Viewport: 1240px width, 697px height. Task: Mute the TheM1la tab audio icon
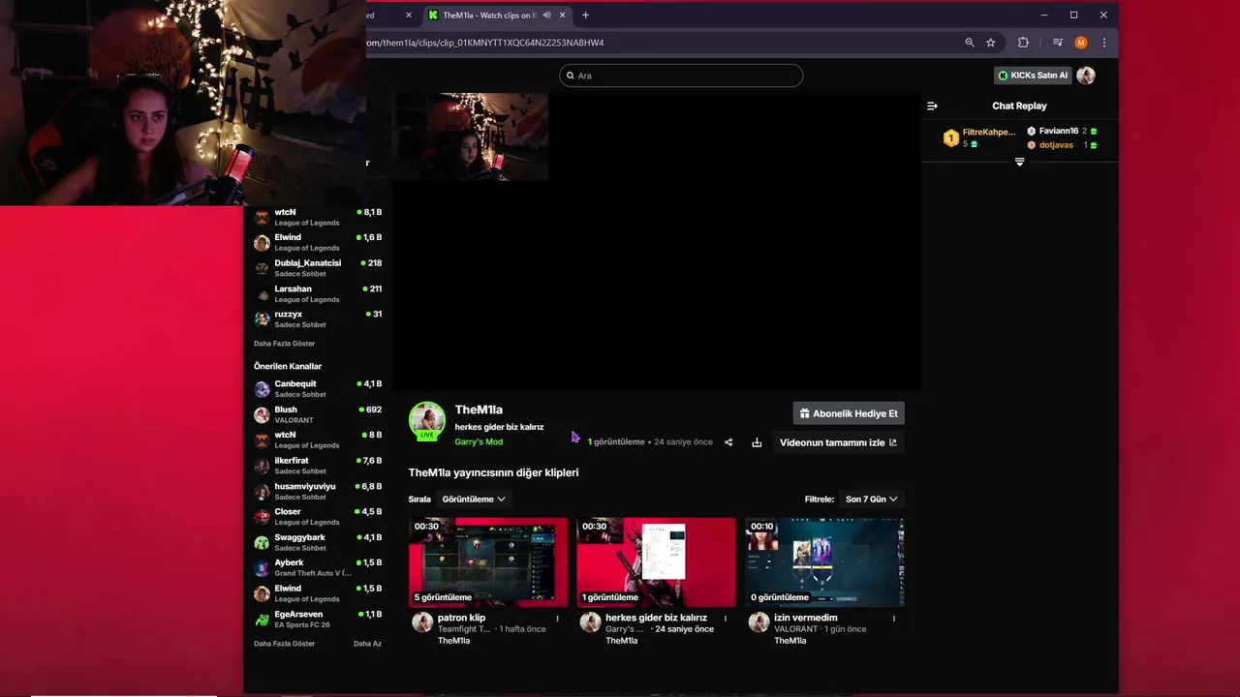[x=546, y=15]
